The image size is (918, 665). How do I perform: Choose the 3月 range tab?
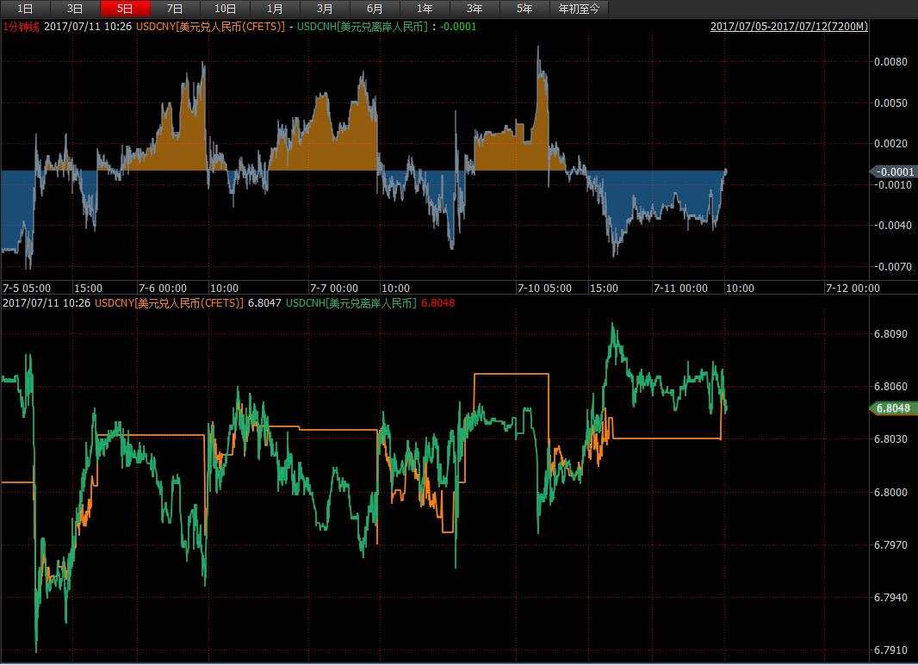325,9
